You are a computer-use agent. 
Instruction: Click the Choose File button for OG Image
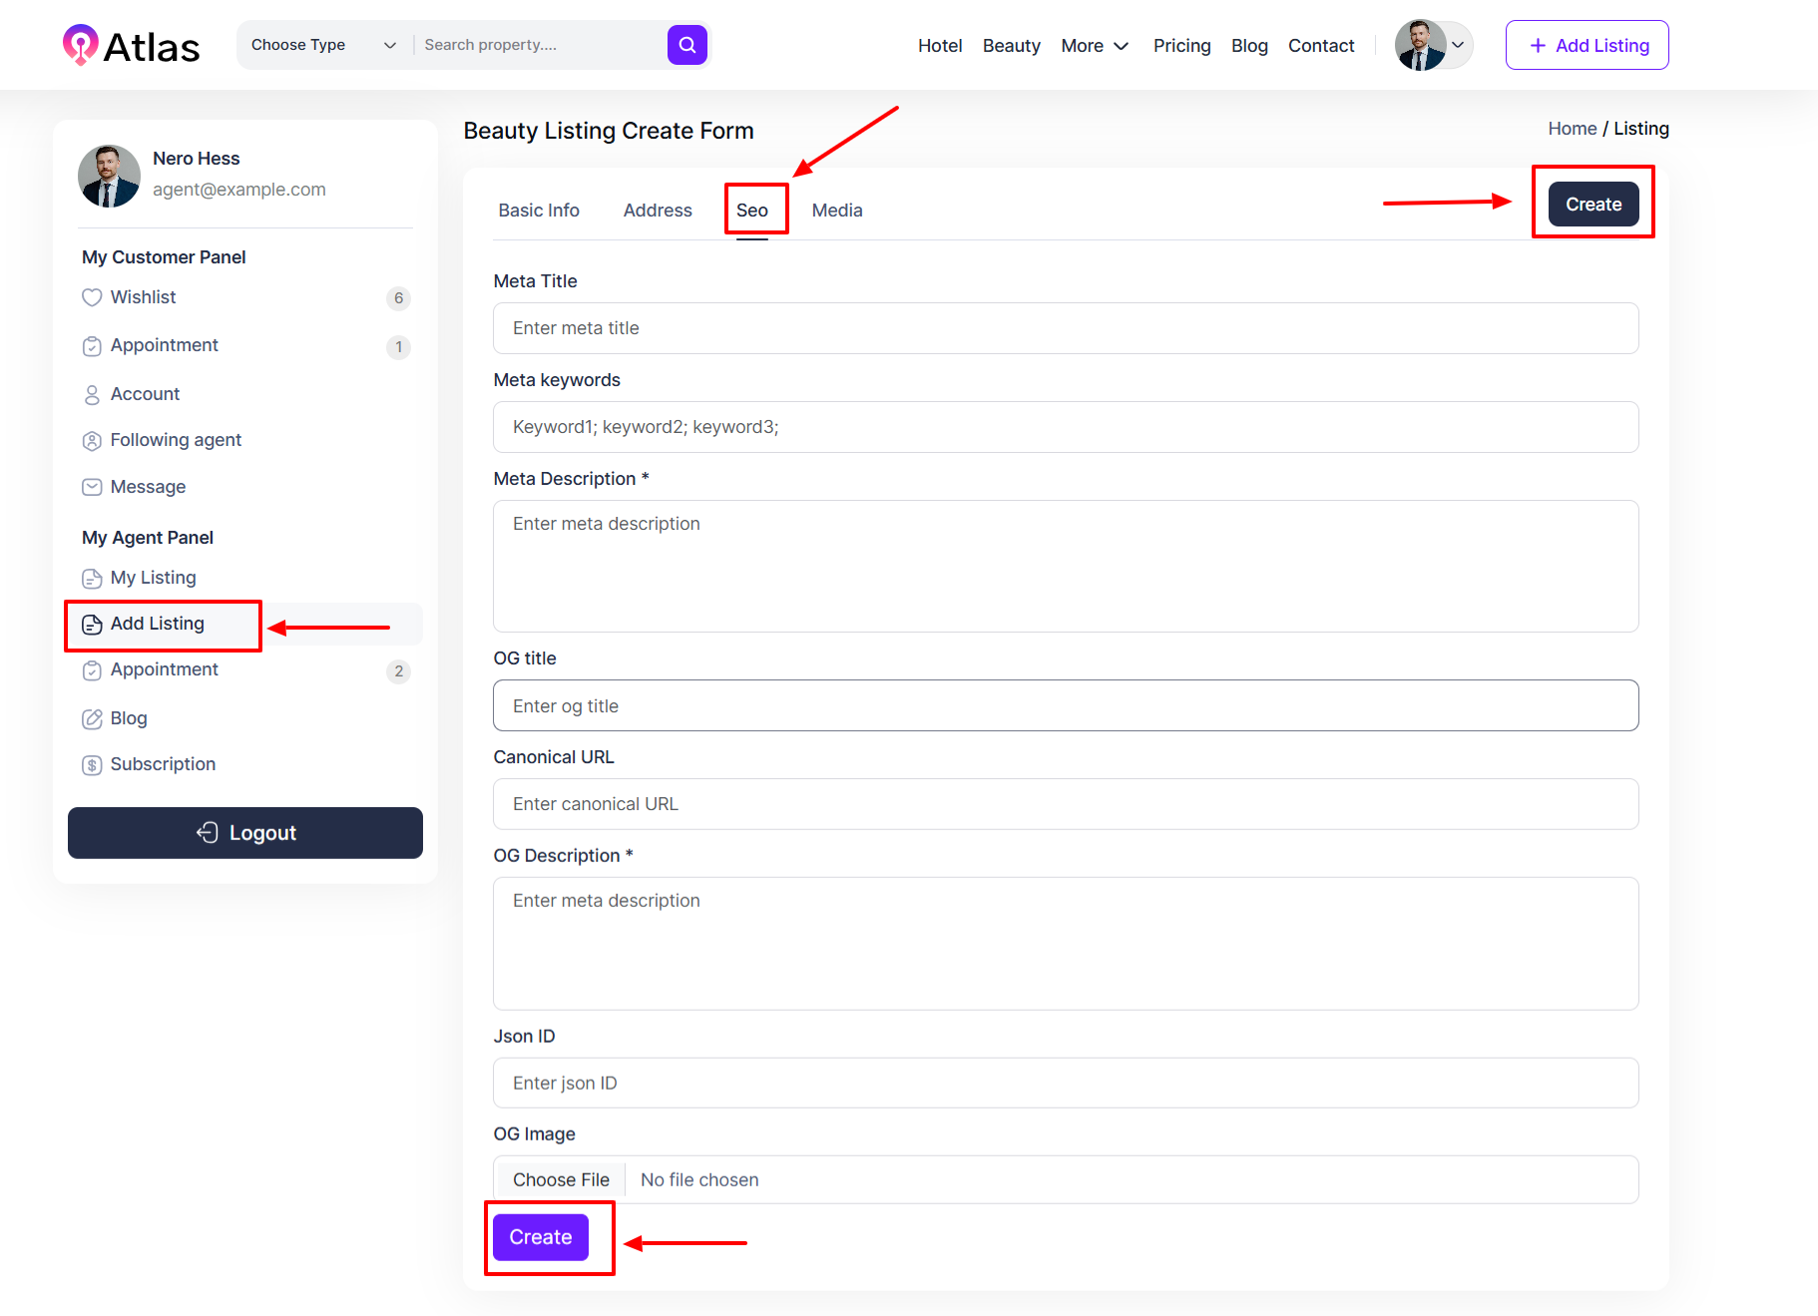(561, 1180)
